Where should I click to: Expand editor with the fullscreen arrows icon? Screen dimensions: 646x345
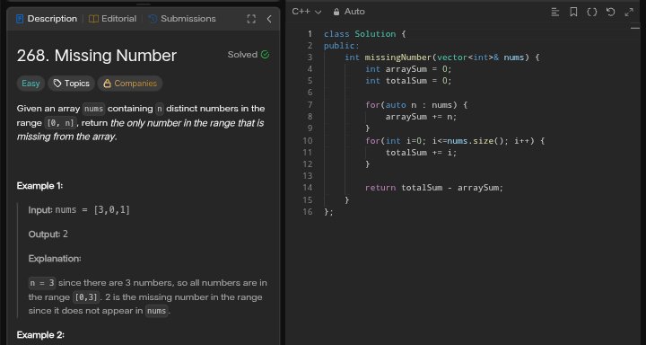coord(629,12)
